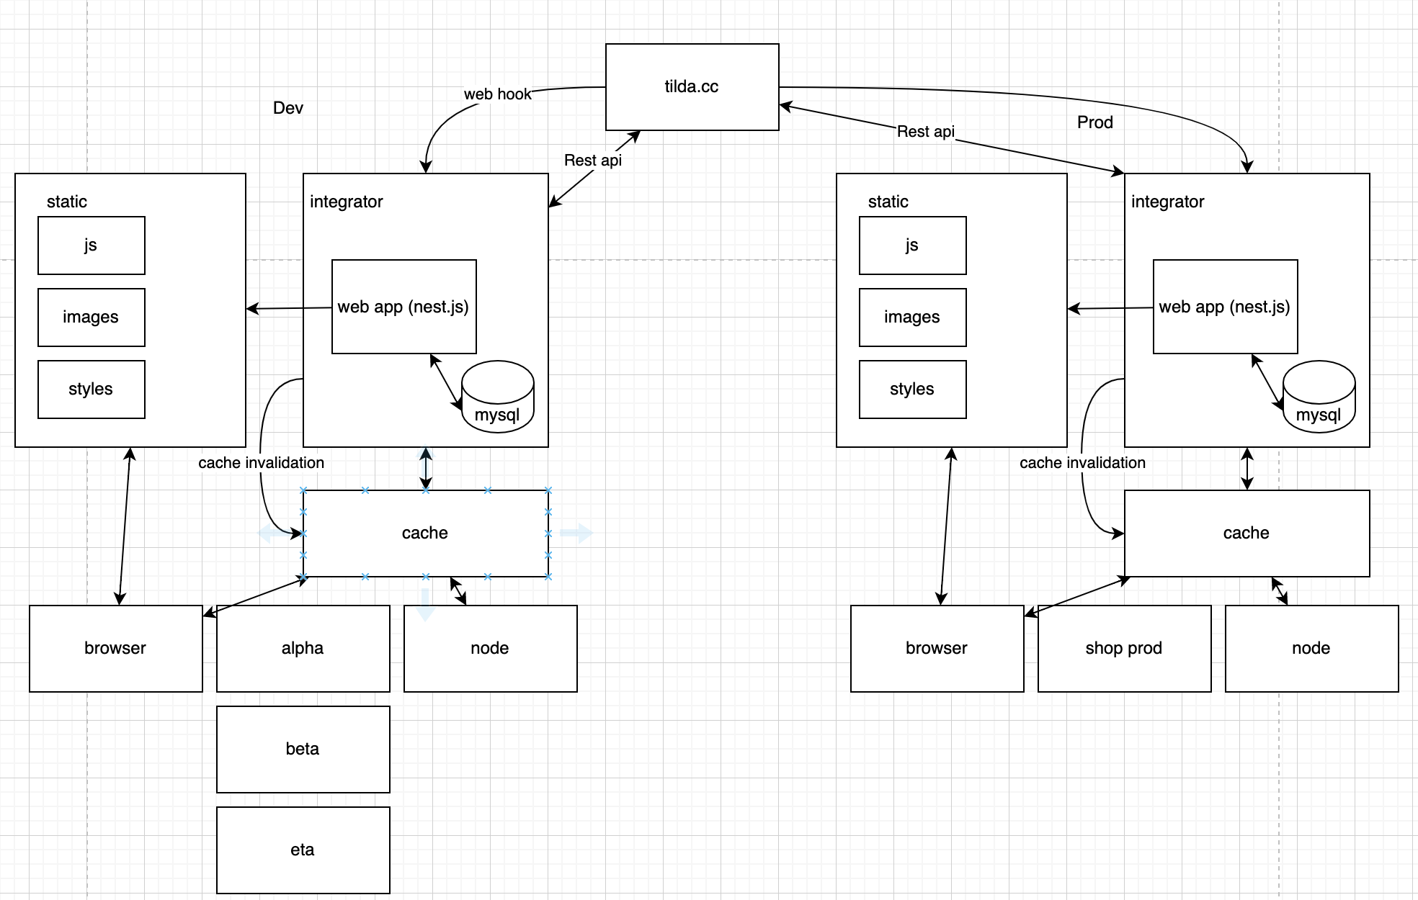Viewport: 1418px width, 900px height.
Task: Click the web hook arrow label
Action: [497, 94]
